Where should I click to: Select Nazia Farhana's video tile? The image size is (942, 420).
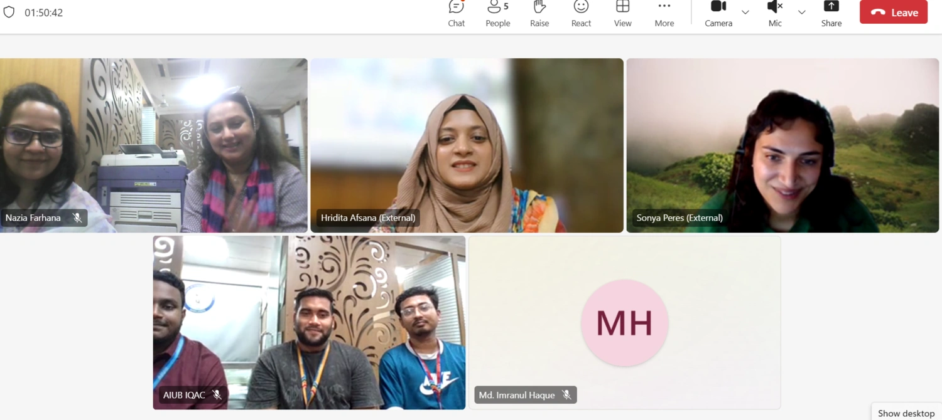click(154, 145)
